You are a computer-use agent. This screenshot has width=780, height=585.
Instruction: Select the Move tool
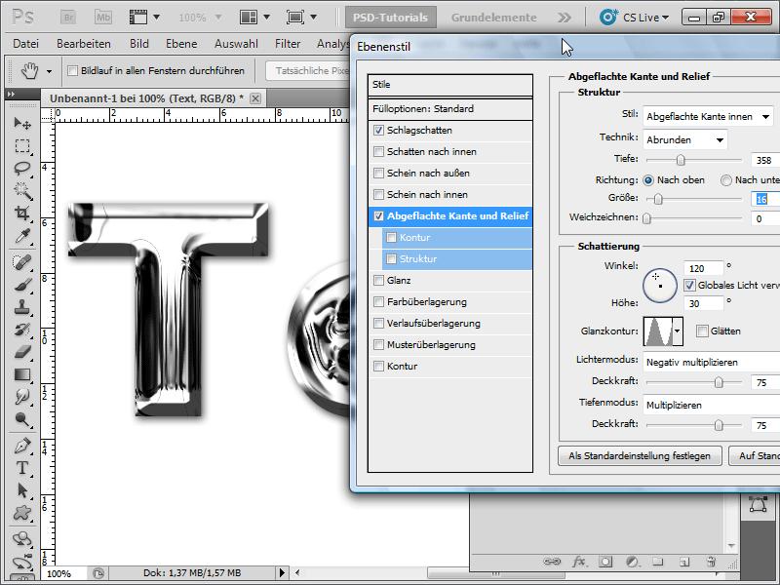[x=22, y=123]
